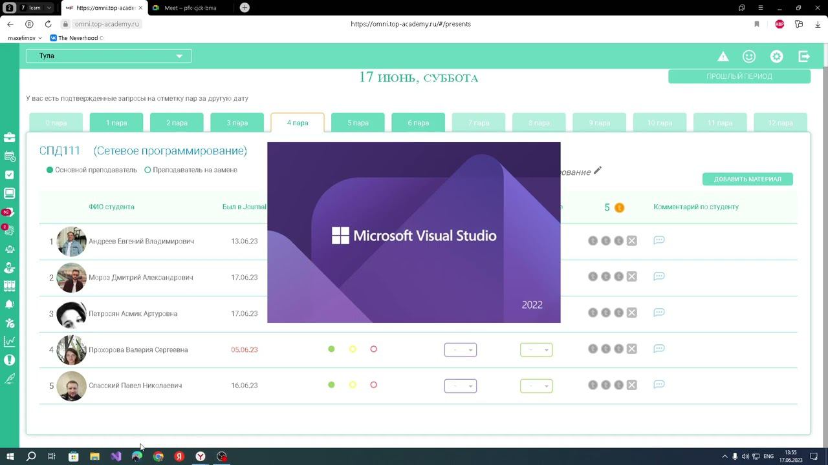This screenshot has height=465, width=828.
Task: Expand the maxefimov bookmarks folder dropdown
Action: [25, 38]
